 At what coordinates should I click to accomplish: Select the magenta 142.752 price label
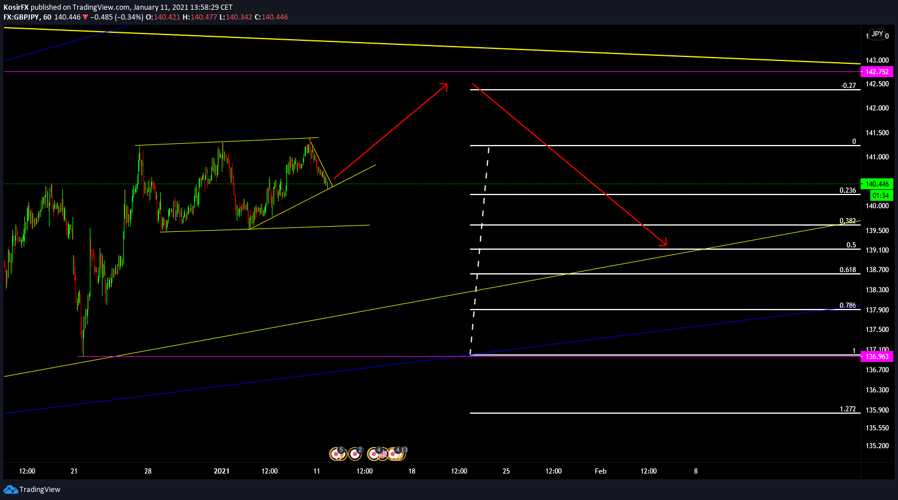coord(877,72)
